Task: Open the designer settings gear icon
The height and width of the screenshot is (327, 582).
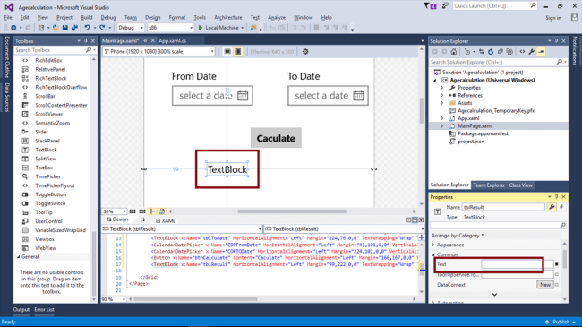Action: pos(305,52)
